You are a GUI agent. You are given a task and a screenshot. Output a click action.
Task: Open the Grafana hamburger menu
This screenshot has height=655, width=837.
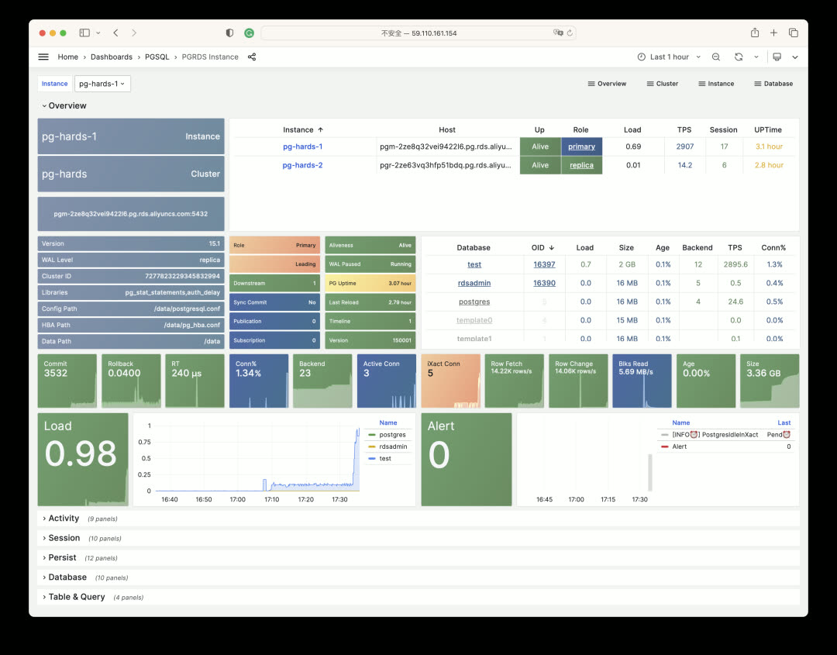pos(43,57)
